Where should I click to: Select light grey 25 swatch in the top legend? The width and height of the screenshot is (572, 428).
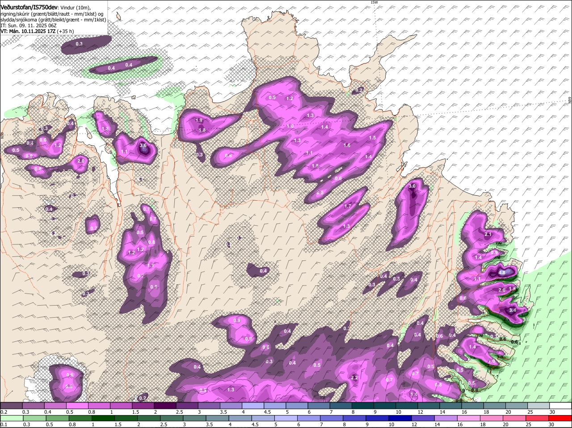click(538, 406)
